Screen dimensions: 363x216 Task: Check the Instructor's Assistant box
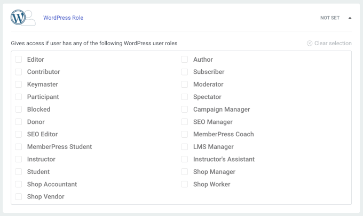pos(185,159)
